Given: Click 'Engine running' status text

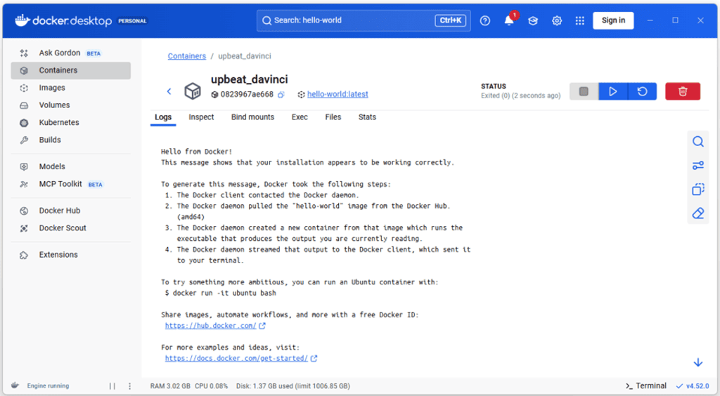Looking at the screenshot, I should (x=49, y=386).
